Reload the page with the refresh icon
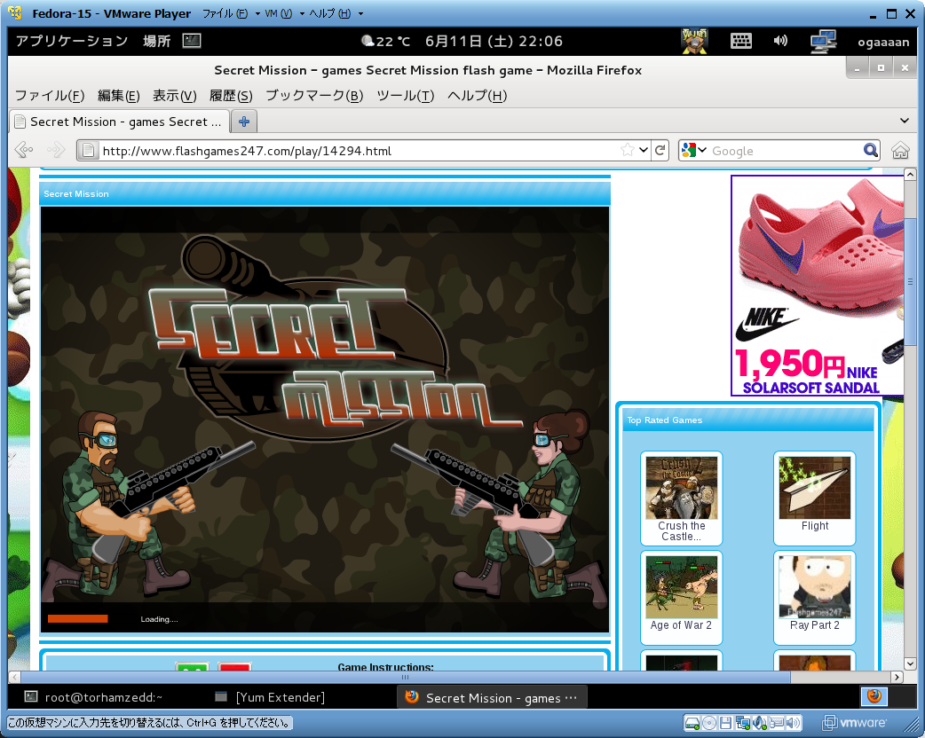Viewport: 925px width, 738px height. point(660,150)
